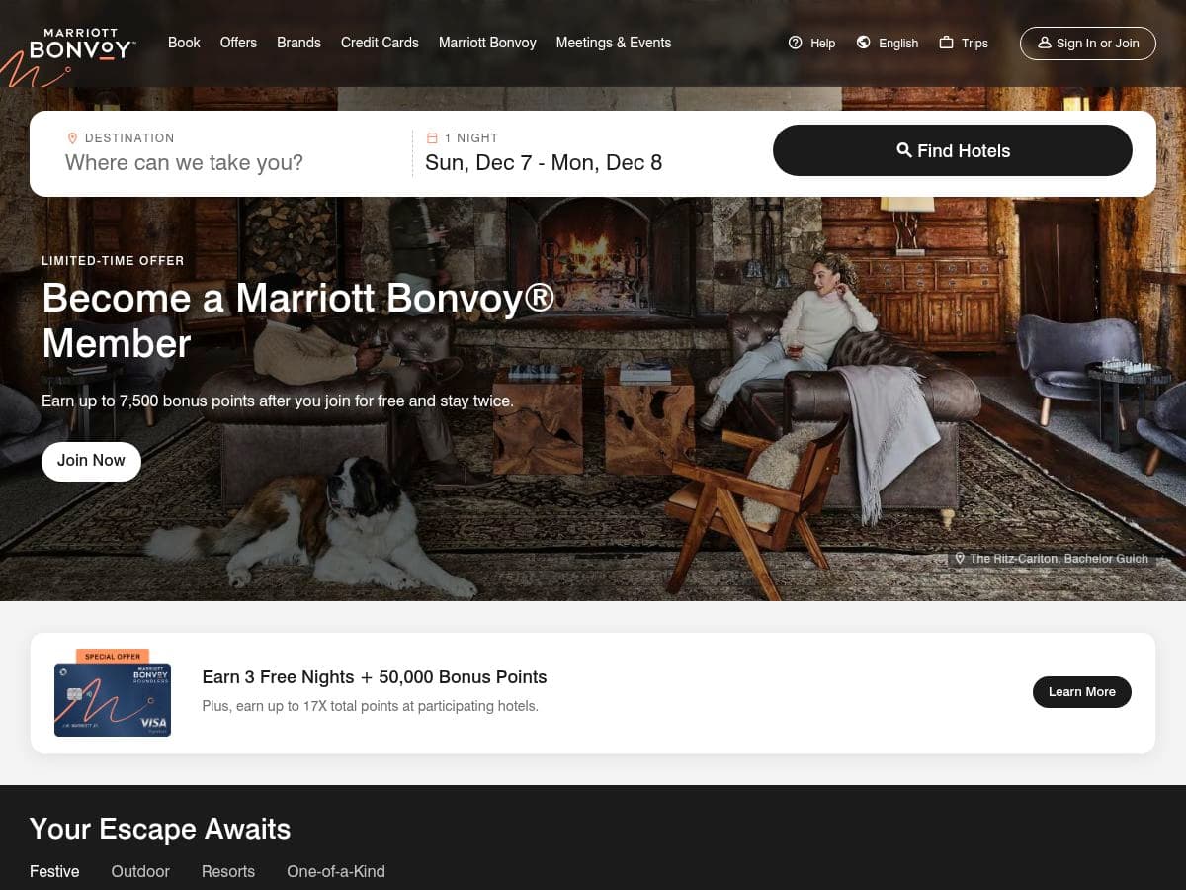Change language from English
Viewport: 1186px width, 890px height.
point(888,43)
